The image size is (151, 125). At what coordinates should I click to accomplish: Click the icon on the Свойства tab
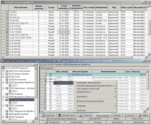coord(43,115)
